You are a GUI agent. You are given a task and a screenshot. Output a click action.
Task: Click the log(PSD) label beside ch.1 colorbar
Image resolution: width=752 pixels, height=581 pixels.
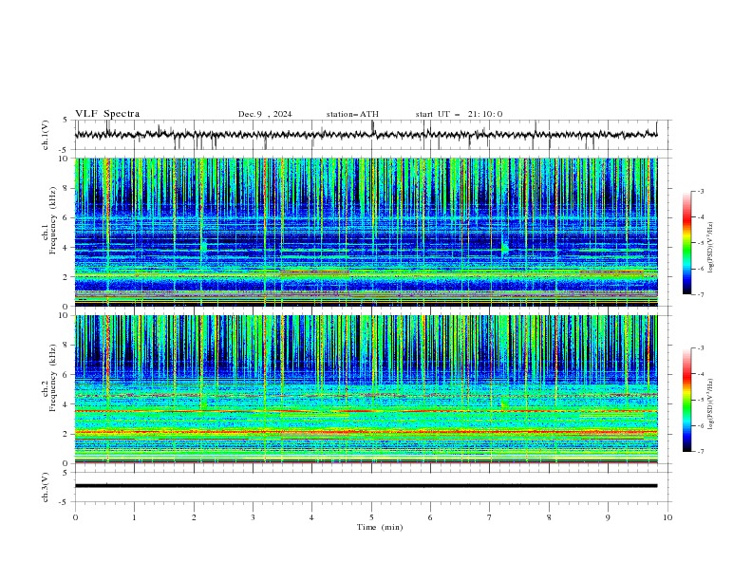click(x=711, y=248)
